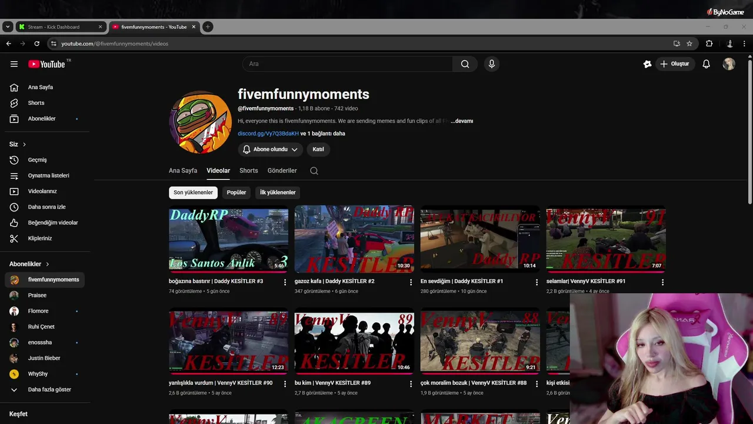This screenshot has height=424, width=753.
Task: Select Son yüklenenler filter chip
Action: tap(193, 193)
